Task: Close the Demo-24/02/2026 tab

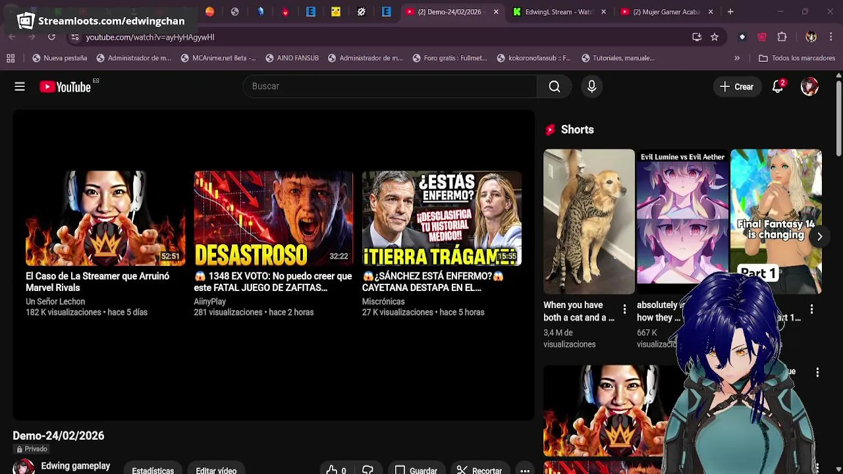Action: 496,12
